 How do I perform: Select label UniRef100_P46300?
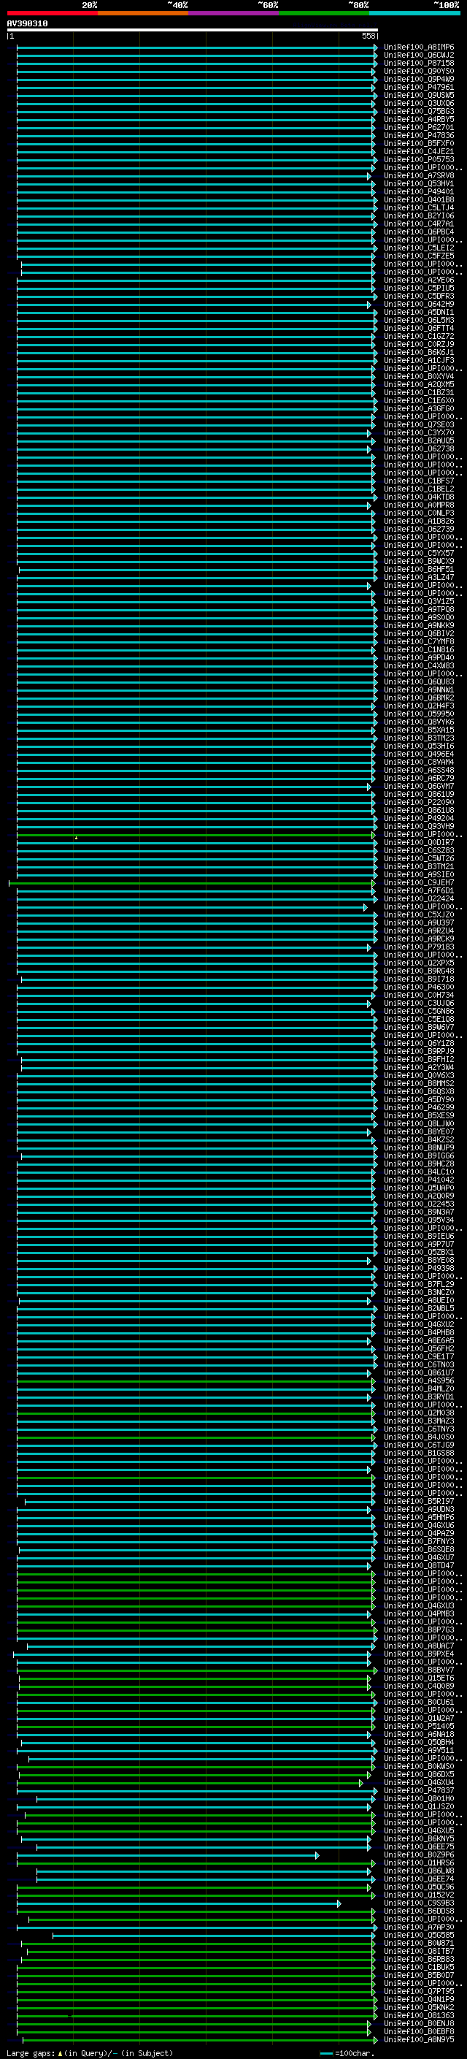click(419, 986)
